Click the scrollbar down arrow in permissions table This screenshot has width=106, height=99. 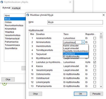[101, 87]
